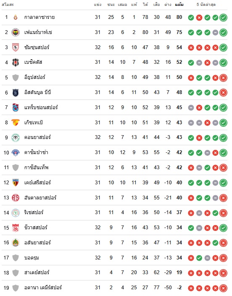Click the Göztepe crest in row 8

point(16,123)
